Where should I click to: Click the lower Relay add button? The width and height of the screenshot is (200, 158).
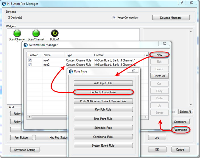pyautogui.click(x=16, y=122)
